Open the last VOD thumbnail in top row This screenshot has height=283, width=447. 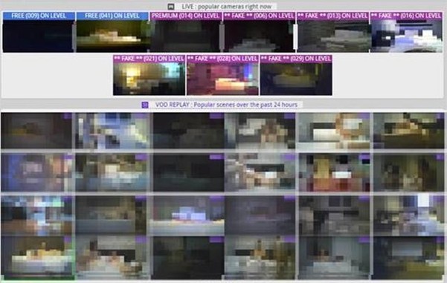[409, 131]
